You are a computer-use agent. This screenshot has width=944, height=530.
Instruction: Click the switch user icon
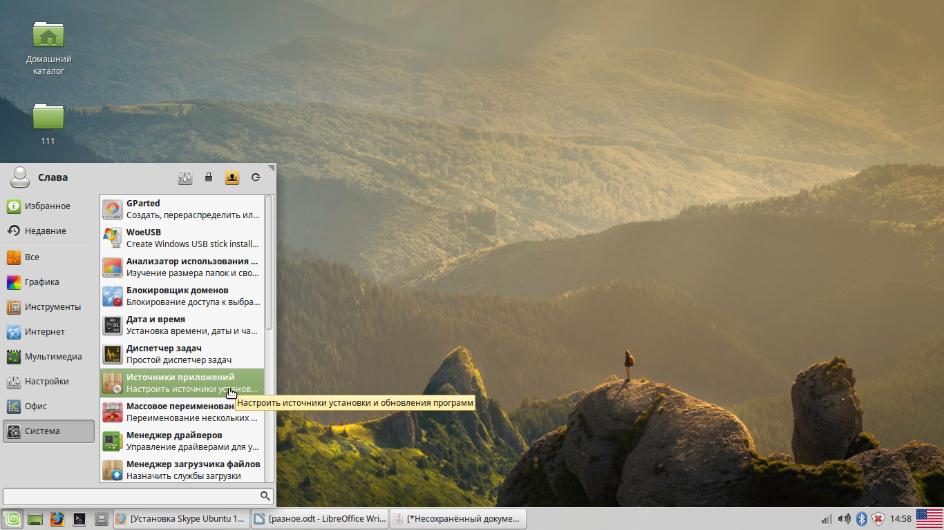232,177
